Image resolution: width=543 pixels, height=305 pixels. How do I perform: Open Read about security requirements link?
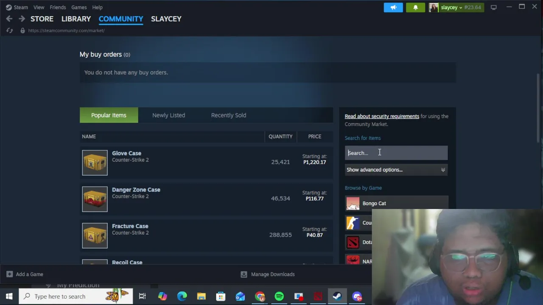(x=382, y=116)
